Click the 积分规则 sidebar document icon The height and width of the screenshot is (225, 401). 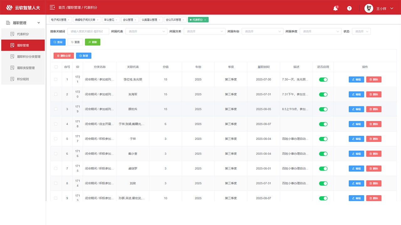pyautogui.click(x=13, y=79)
